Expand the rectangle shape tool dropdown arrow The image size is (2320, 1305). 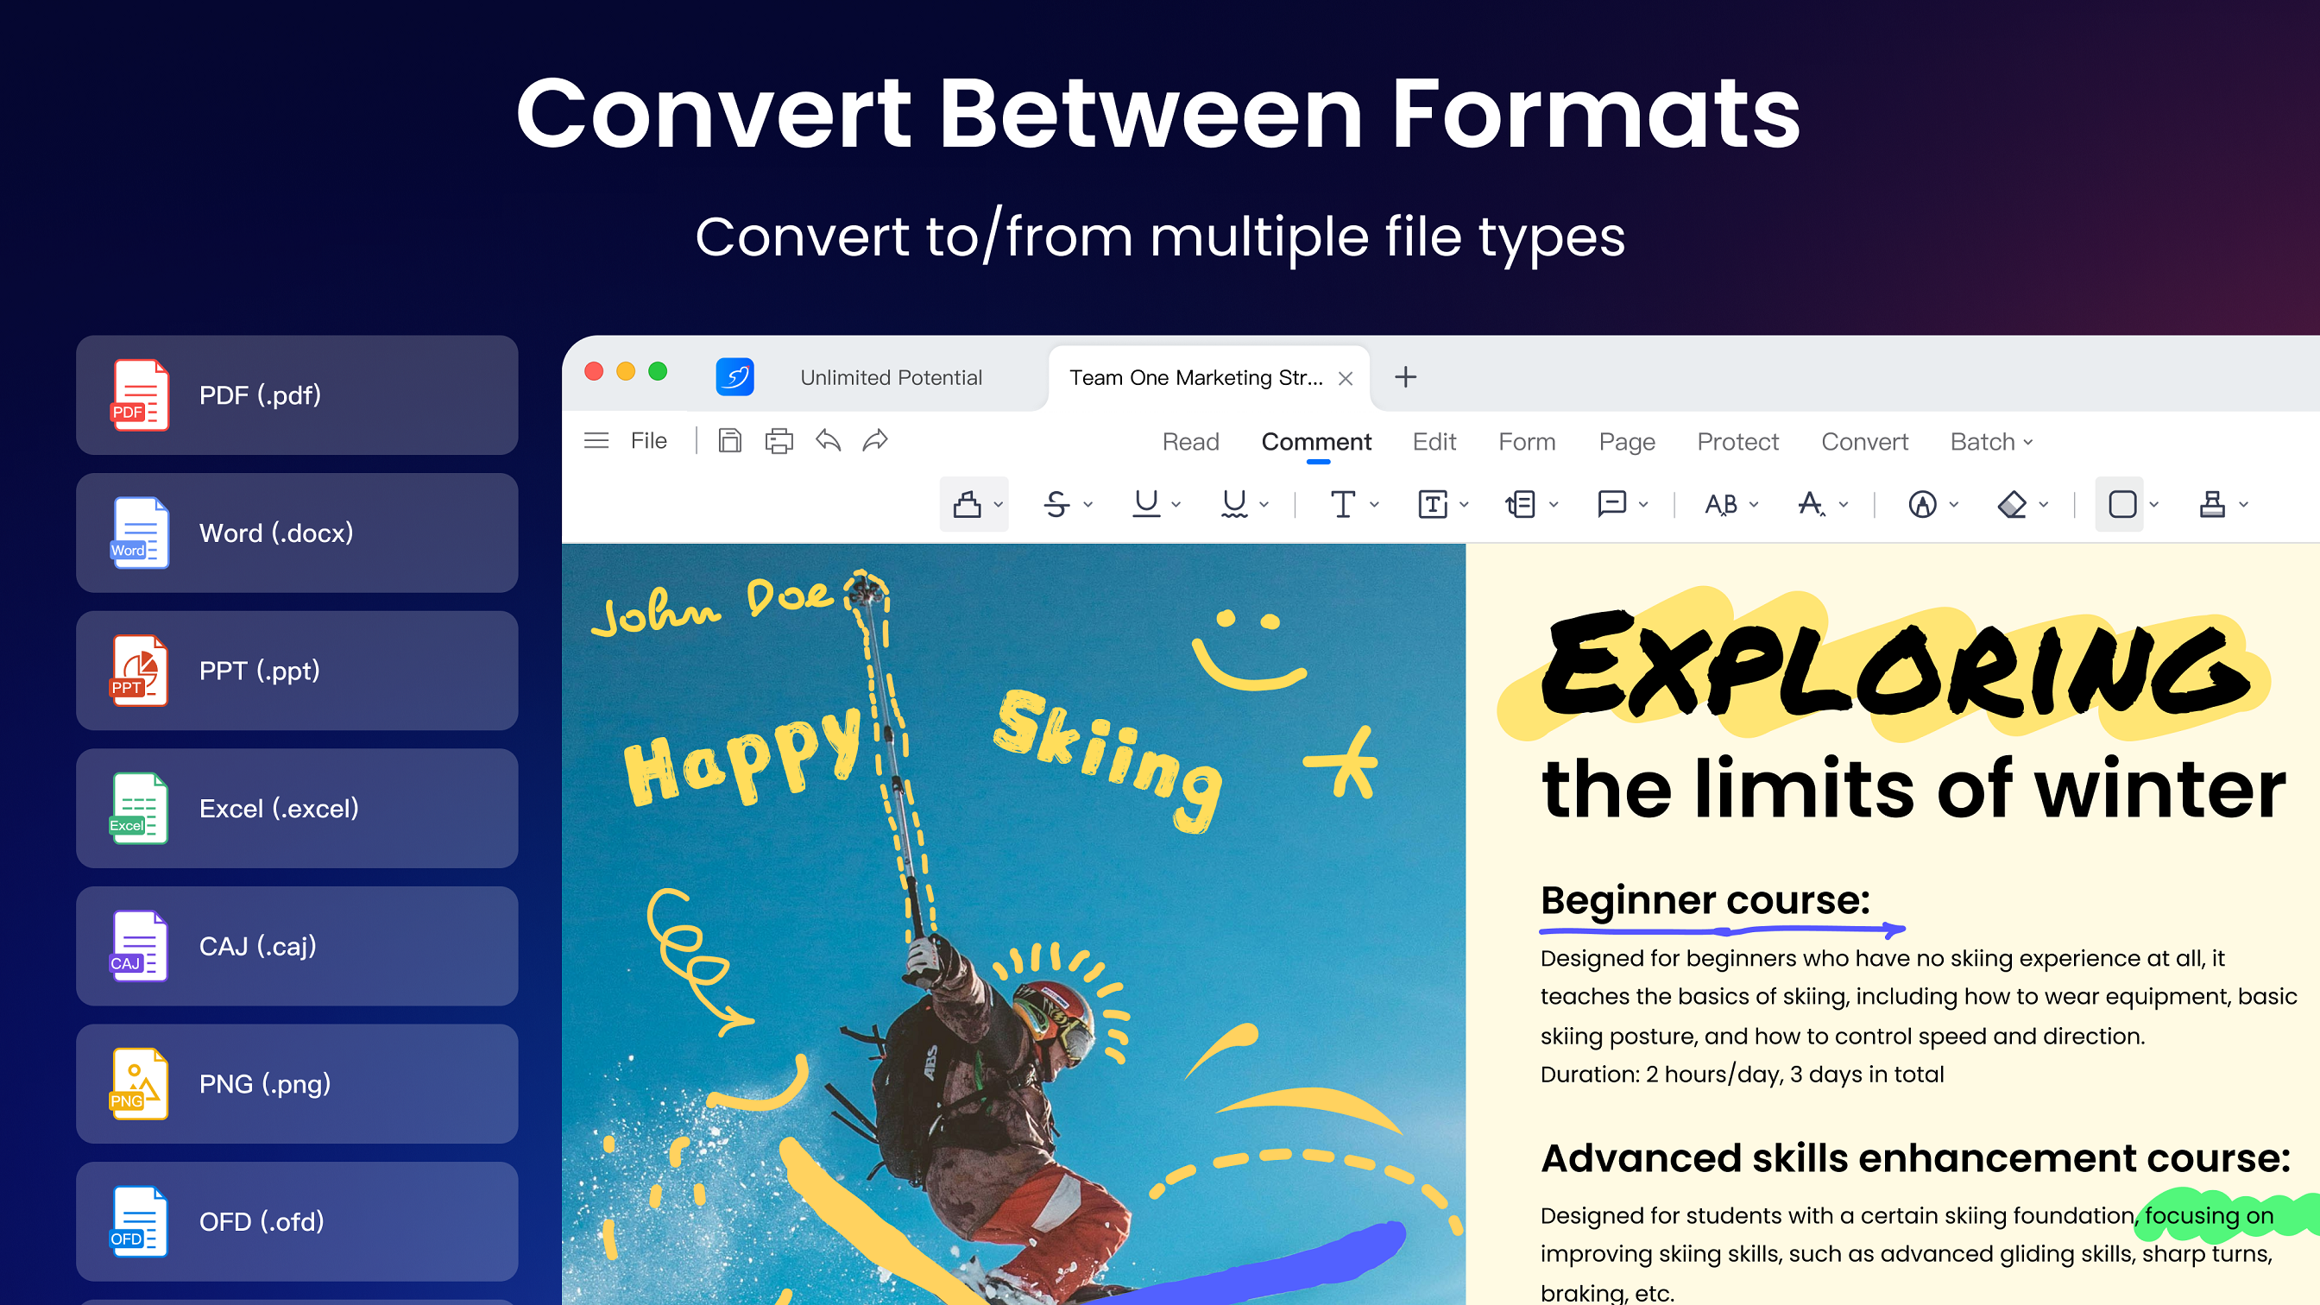pos(2154,505)
